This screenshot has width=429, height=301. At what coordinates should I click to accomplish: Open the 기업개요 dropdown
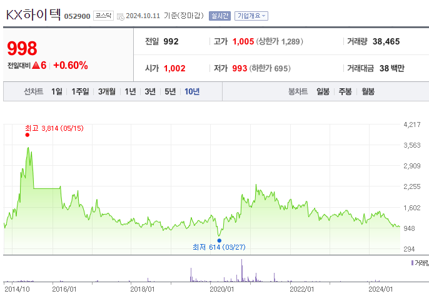click(x=251, y=16)
